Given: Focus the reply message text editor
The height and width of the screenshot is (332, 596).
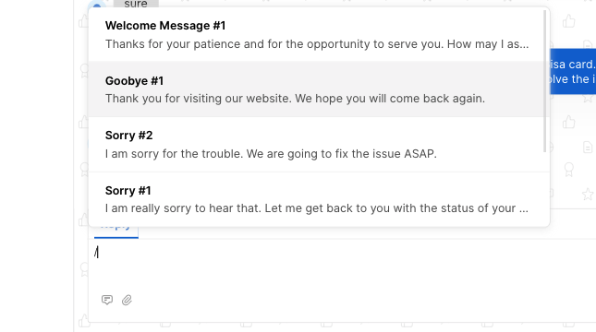Looking at the screenshot, I should [342, 264].
